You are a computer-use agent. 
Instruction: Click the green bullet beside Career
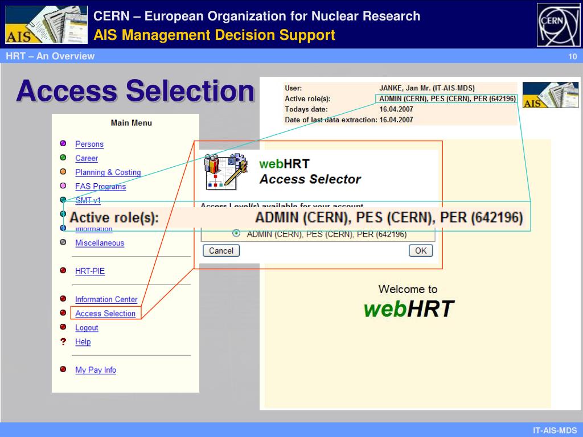(x=63, y=158)
